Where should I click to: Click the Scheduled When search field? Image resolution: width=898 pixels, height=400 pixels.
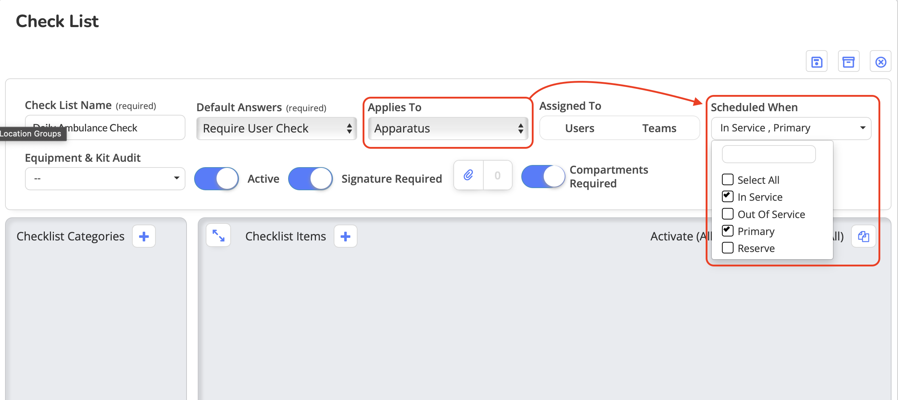(769, 155)
